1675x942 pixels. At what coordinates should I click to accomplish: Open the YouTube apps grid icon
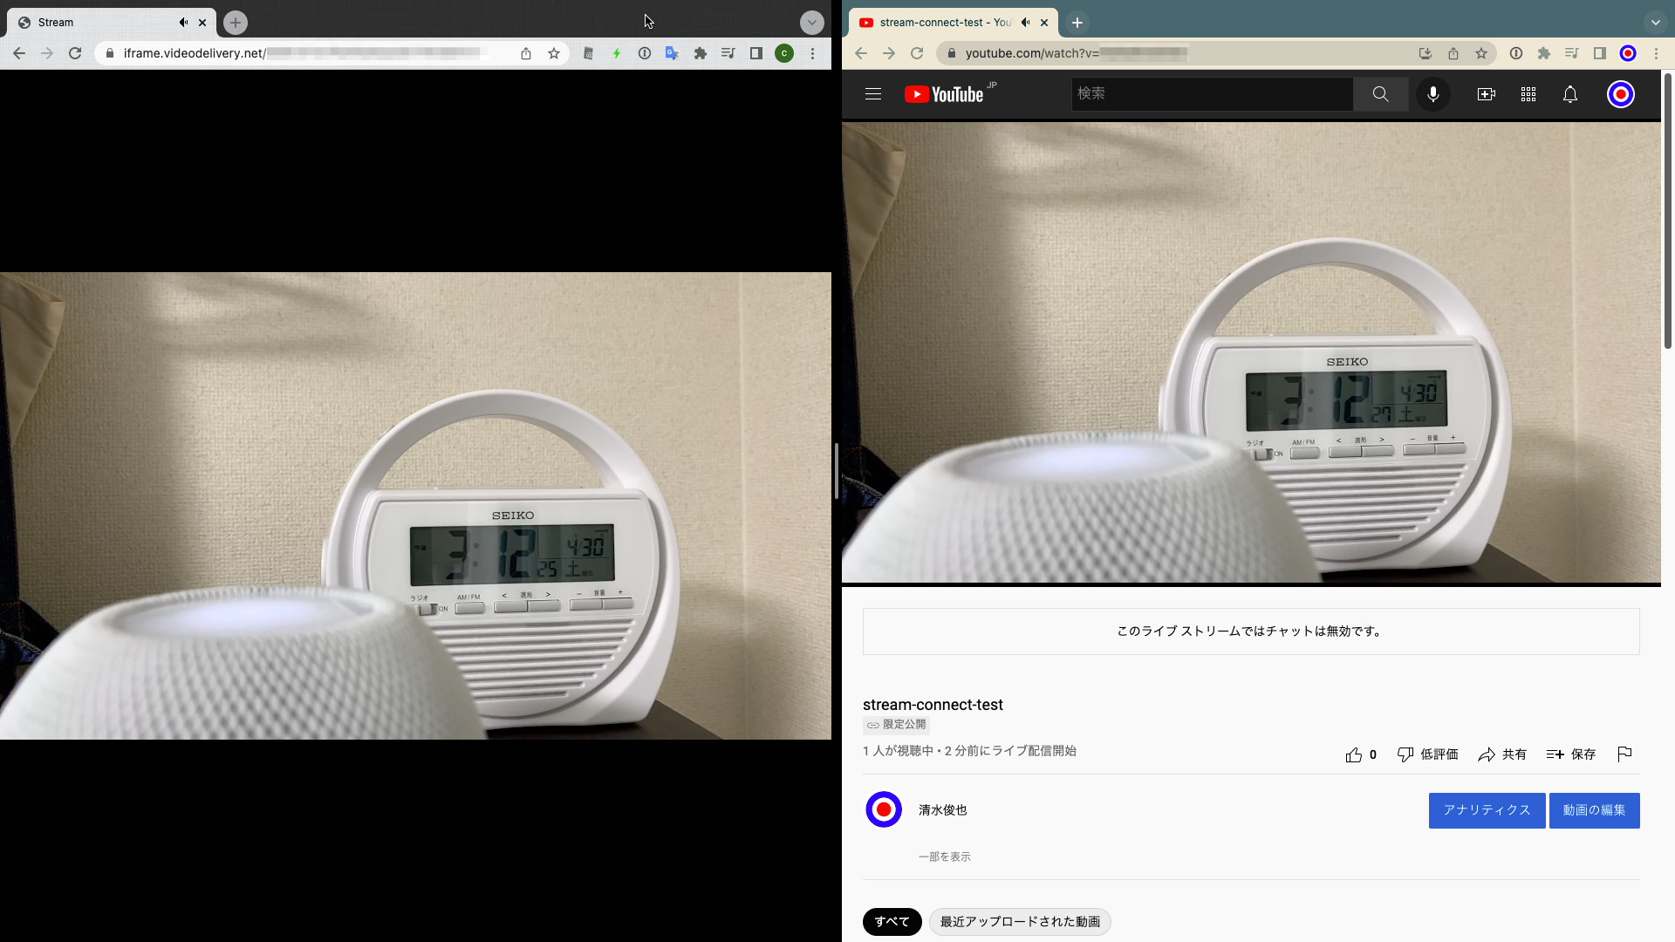coord(1528,93)
